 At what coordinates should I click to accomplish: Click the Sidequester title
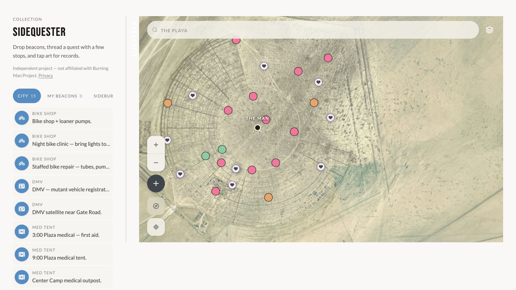tap(39, 32)
